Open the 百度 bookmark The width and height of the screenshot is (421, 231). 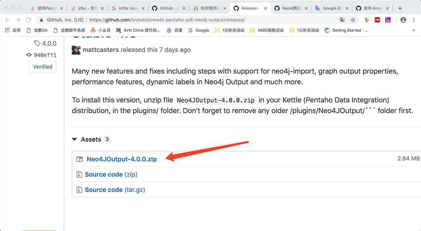pos(174,30)
